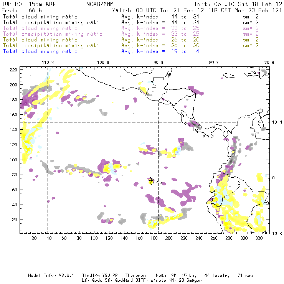Viewport: 284px width, 284px height.
Task: Click the '220' tick label on vertical axis
Action: pyautogui.click(x=13, y=70)
